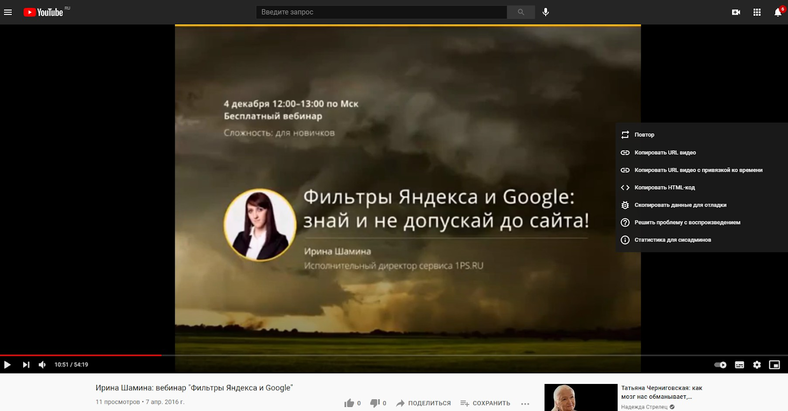
Task: Mute the video volume
Action: pos(42,365)
